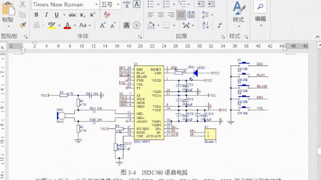
Task: Toggle superscript formatting
Action: (92, 14)
